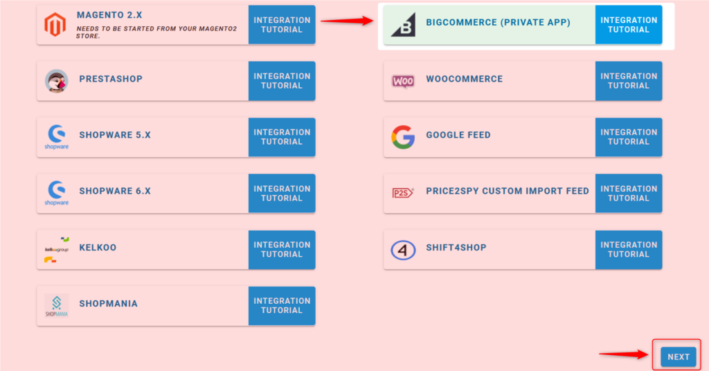View WooCommerce Integration Tutorial

pos(629,81)
